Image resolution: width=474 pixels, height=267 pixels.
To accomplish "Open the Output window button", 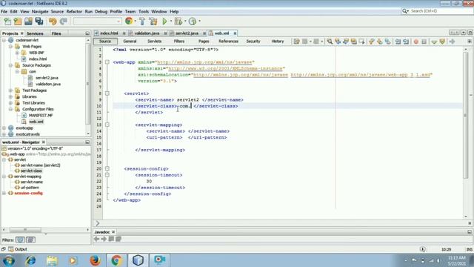I will coord(18,249).
